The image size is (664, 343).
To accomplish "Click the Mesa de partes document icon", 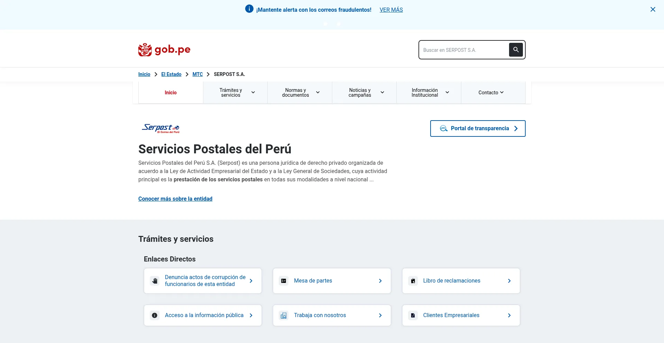I will 284,280.
